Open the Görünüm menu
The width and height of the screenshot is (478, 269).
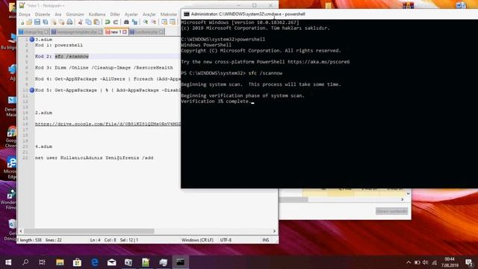(x=75, y=14)
